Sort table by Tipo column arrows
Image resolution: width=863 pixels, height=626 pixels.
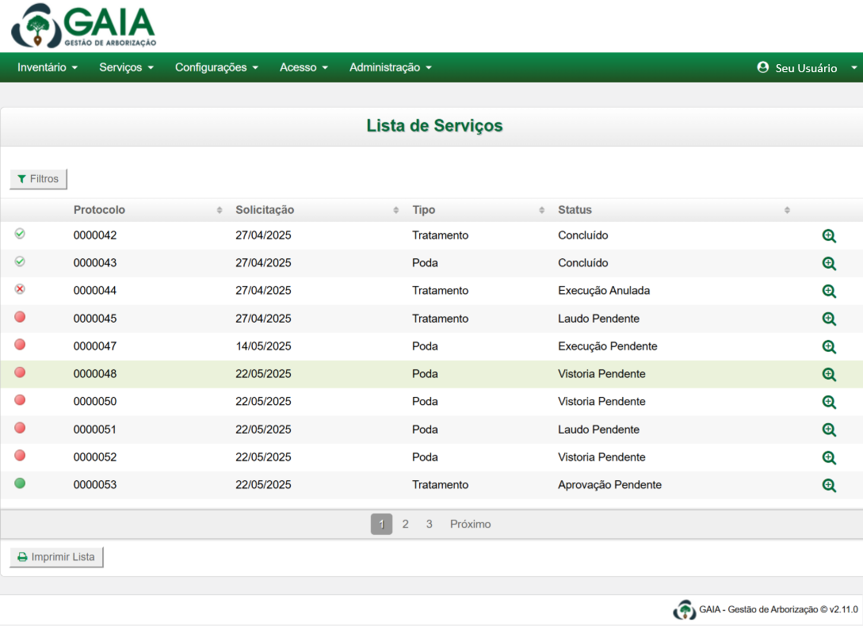click(x=541, y=210)
